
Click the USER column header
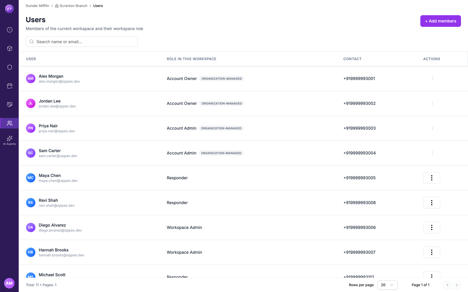pos(31,59)
